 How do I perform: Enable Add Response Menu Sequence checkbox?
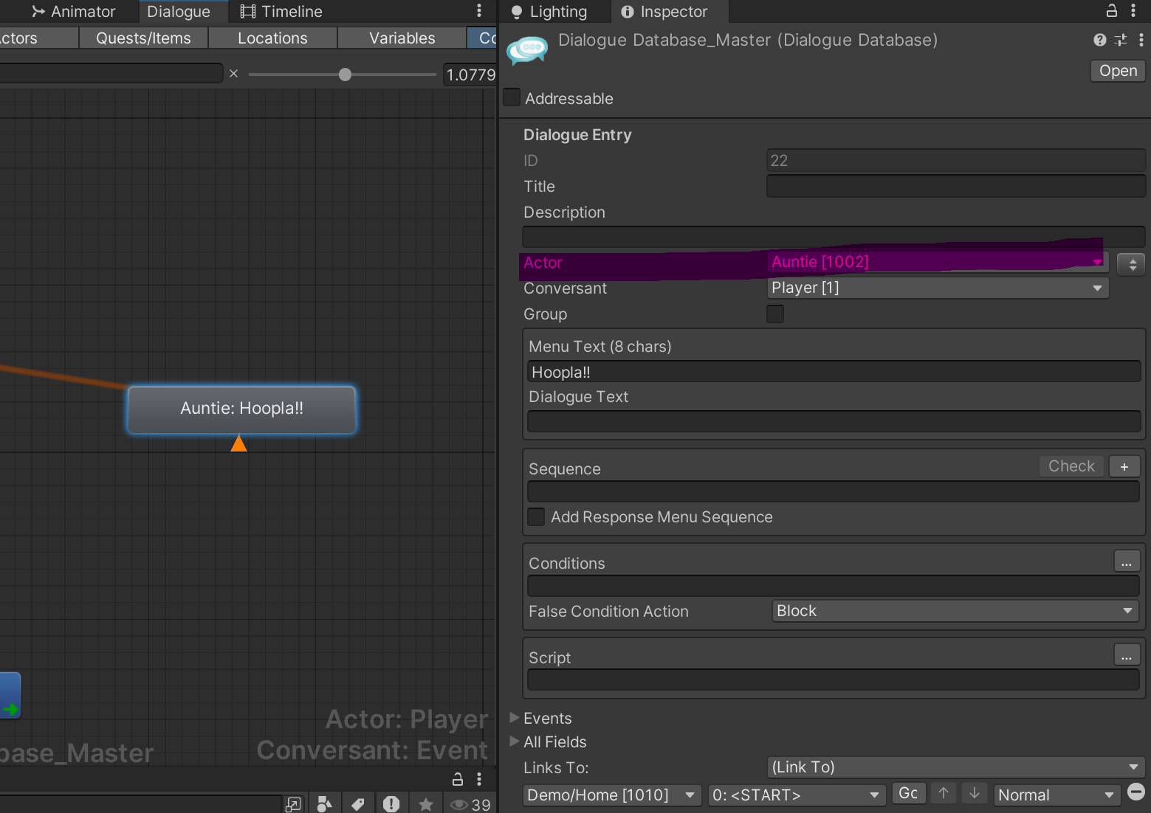537,516
